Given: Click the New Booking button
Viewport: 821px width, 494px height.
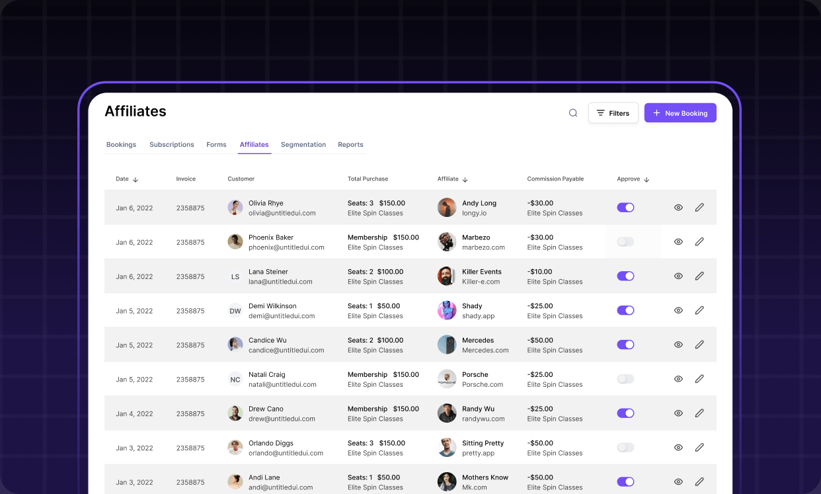Looking at the screenshot, I should coord(680,113).
